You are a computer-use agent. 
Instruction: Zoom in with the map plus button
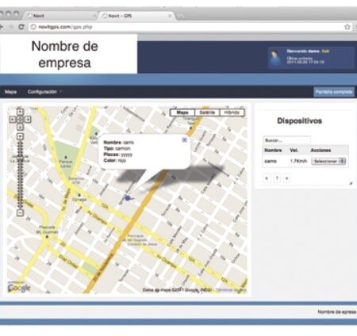point(20,136)
